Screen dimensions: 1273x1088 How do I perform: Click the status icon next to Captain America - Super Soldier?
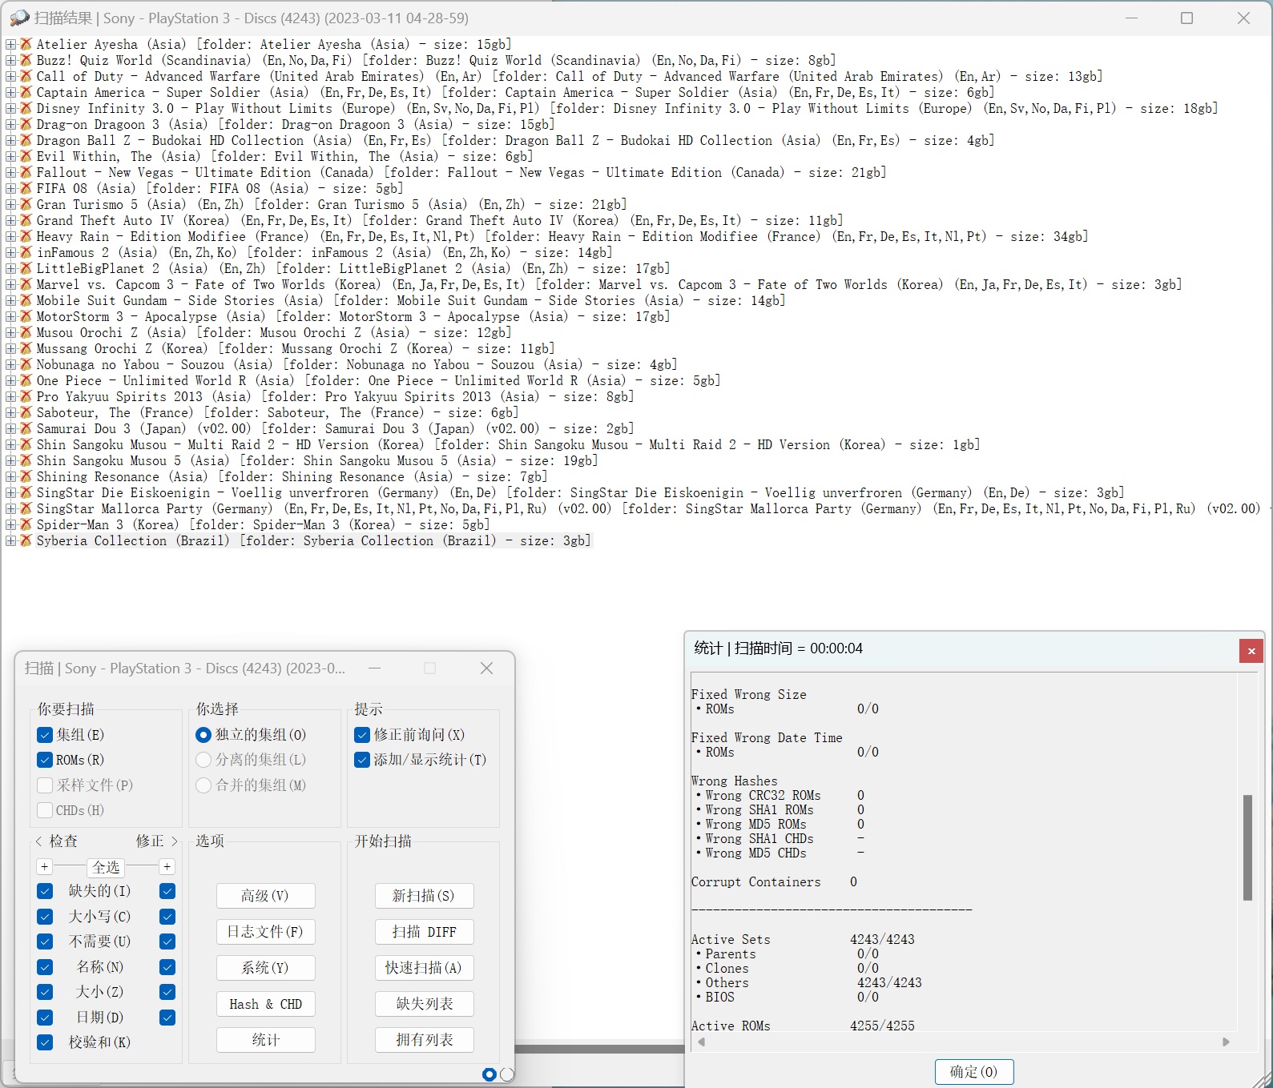point(26,93)
